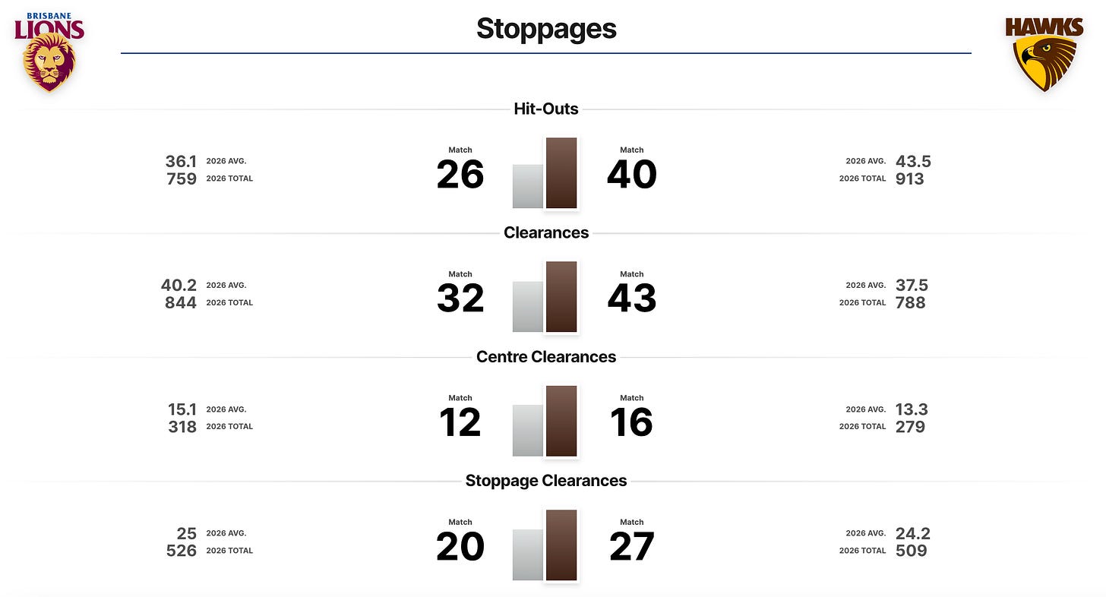Click the Hit-Outs section title
Screen dimensions: 1106x597
[x=546, y=109]
